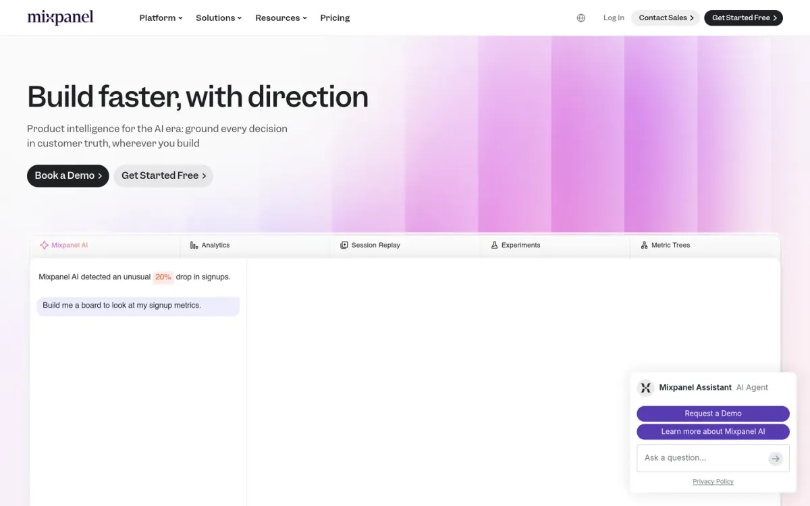Open the Pricing page
The height and width of the screenshot is (506, 810).
335,18
